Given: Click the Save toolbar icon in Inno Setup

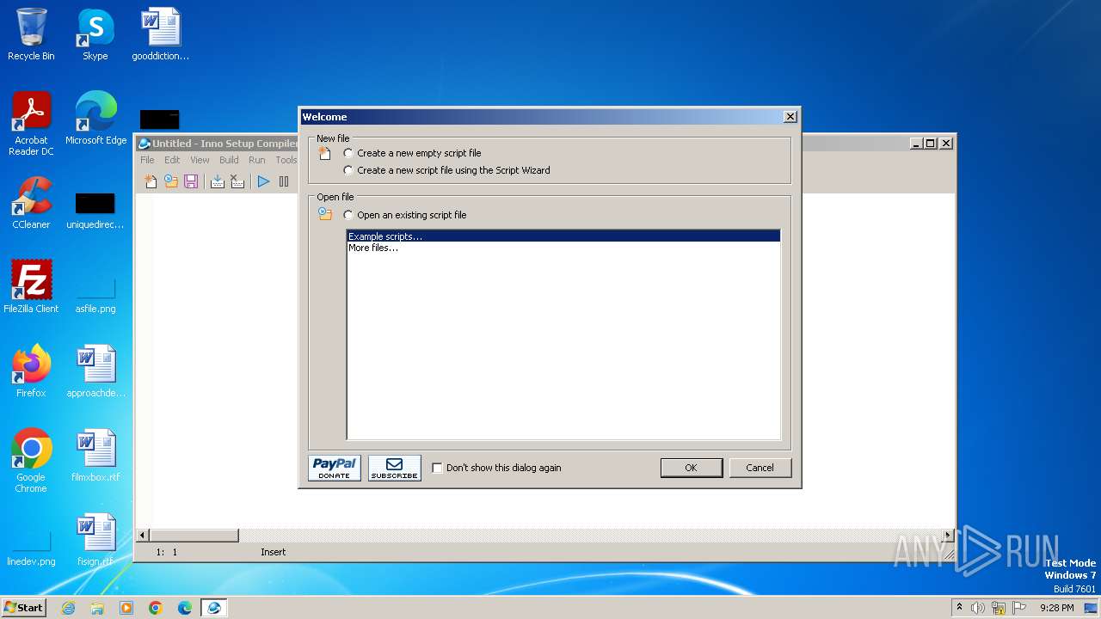Looking at the screenshot, I should (x=191, y=181).
